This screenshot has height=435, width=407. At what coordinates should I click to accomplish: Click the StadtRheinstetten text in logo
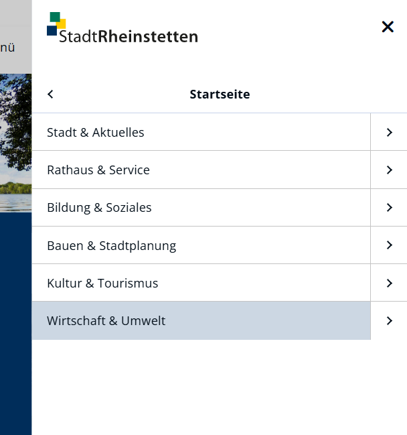pyautogui.click(x=129, y=36)
